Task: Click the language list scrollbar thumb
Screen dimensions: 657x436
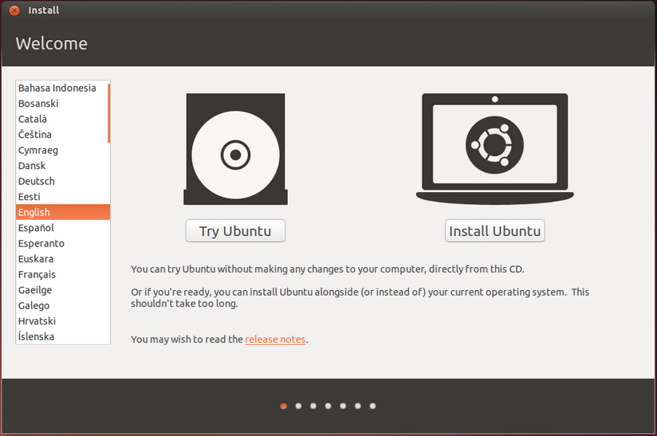Action: (x=109, y=113)
